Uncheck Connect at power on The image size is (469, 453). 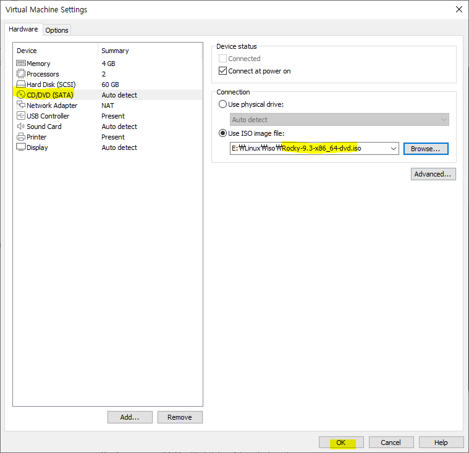[x=222, y=71]
